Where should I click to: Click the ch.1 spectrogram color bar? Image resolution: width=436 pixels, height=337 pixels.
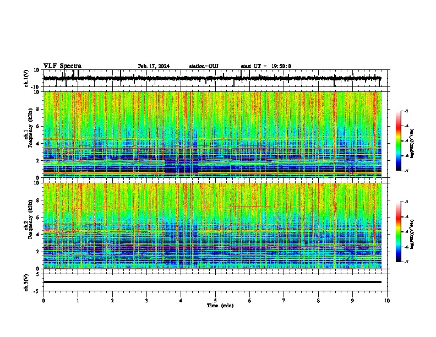pyautogui.click(x=398, y=141)
